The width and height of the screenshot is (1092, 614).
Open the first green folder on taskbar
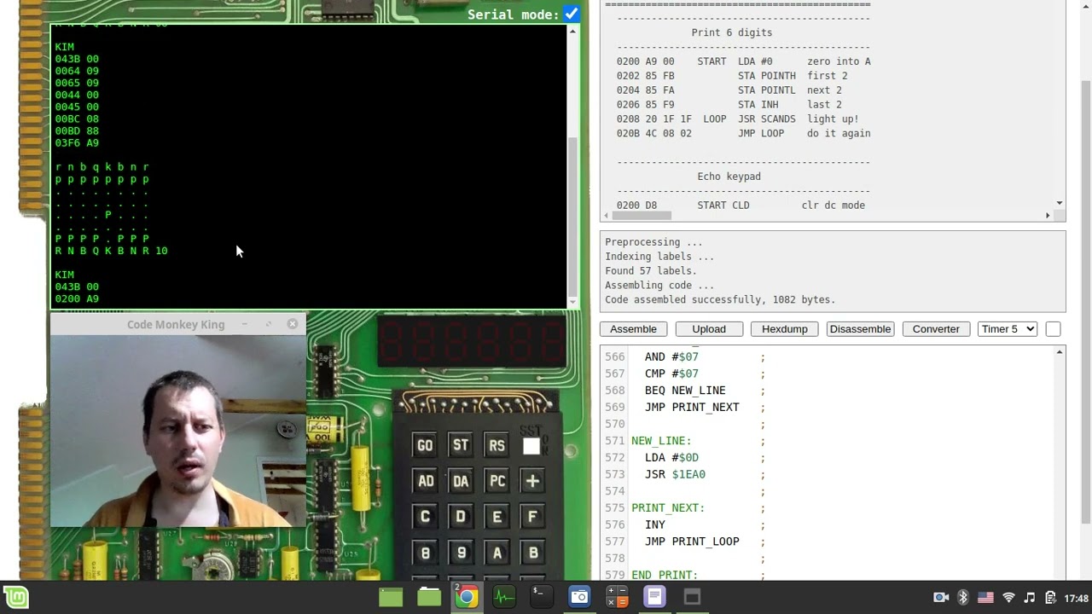(x=391, y=597)
